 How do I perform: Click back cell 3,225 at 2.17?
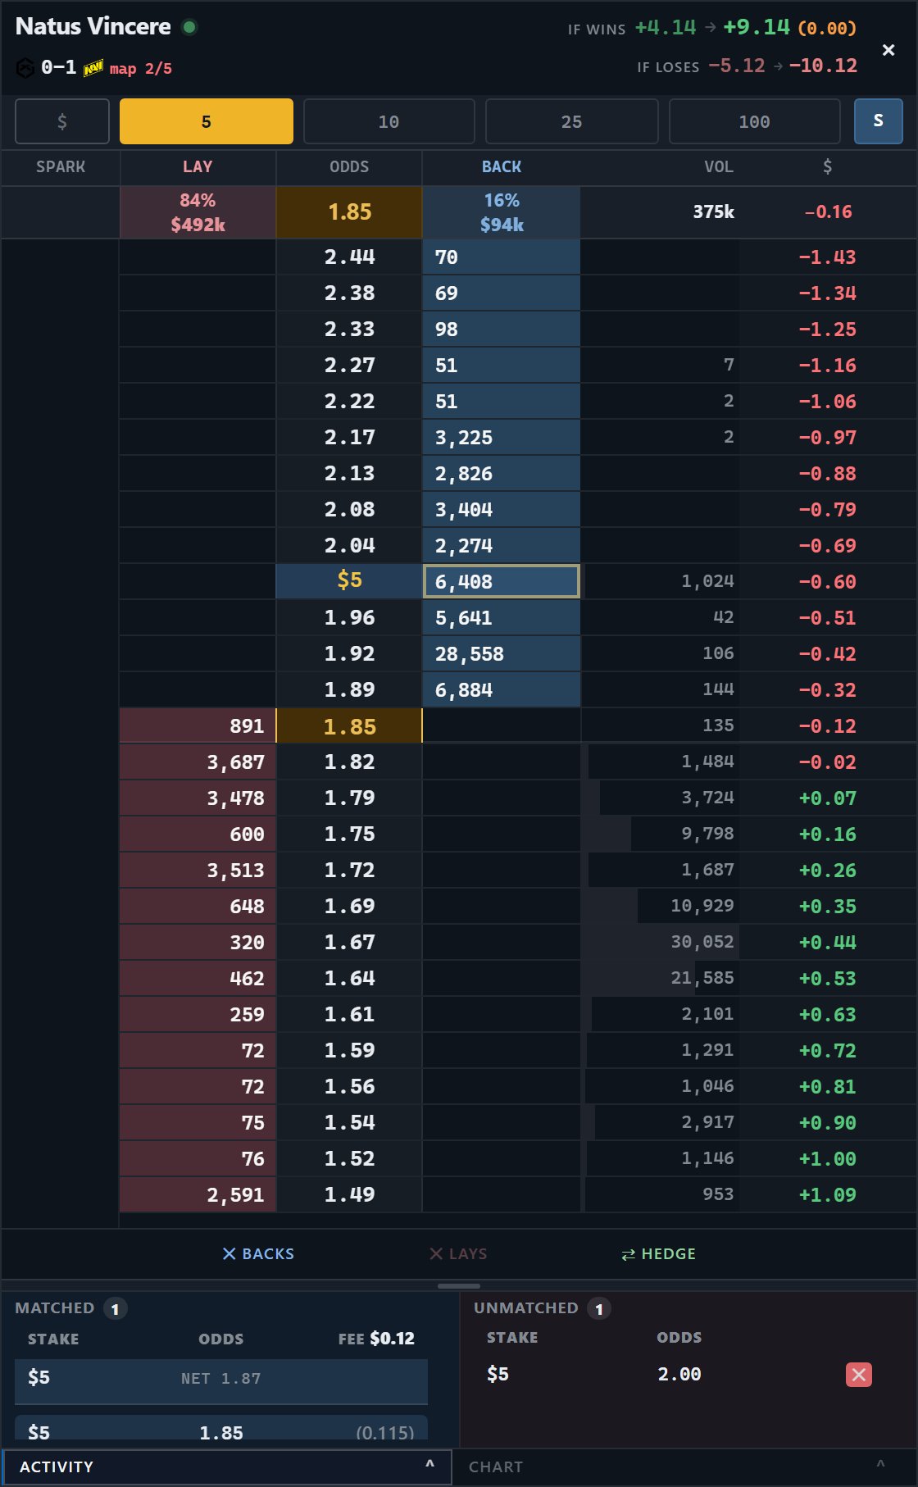[502, 438]
